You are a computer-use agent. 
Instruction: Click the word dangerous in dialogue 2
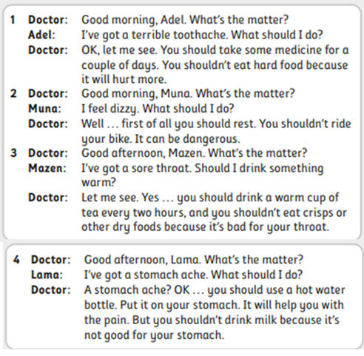pos(212,139)
